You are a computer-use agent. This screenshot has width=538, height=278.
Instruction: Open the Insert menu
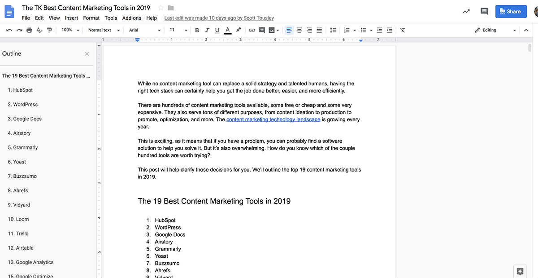[71, 18]
